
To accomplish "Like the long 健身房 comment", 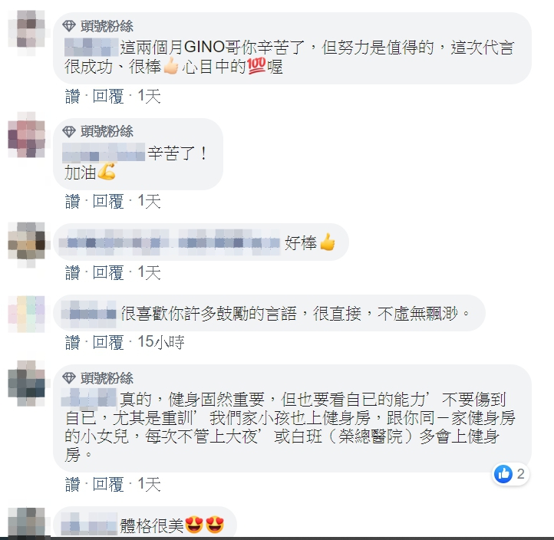I will 72,484.
